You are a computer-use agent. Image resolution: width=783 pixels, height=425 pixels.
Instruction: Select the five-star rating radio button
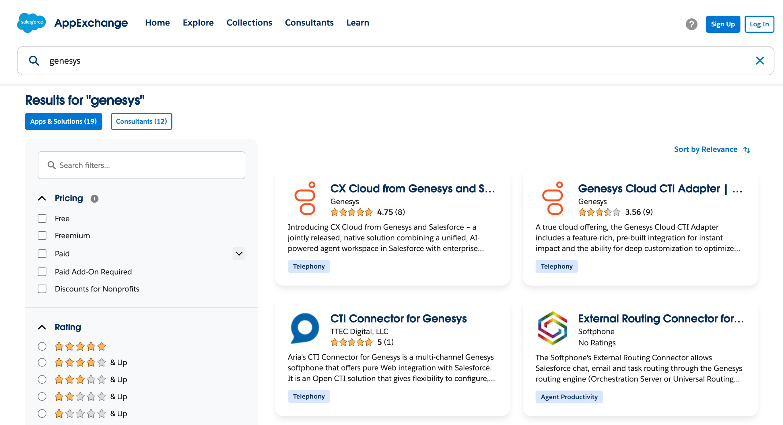click(42, 346)
